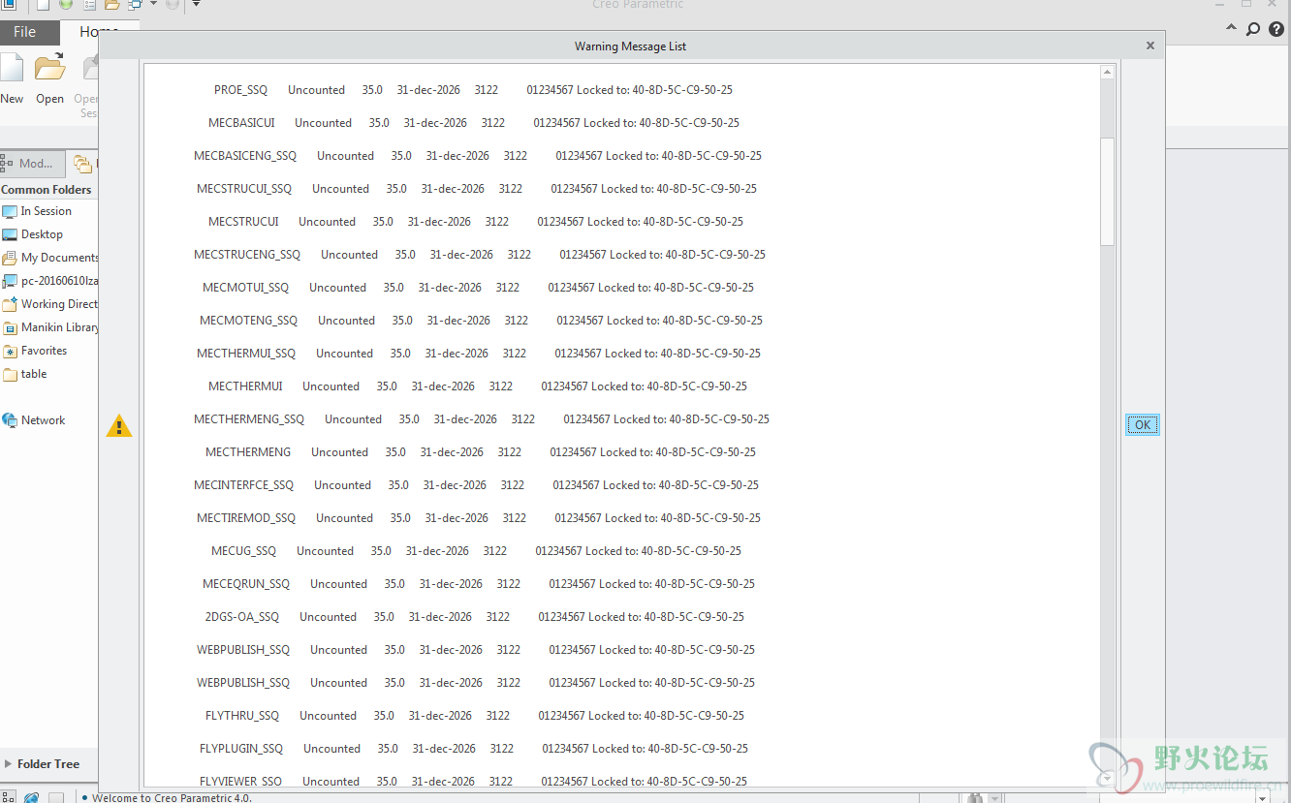The height and width of the screenshot is (803, 1291).
Task: Click the MECINTERFCE_SSQ license row text
Action: 477,485
